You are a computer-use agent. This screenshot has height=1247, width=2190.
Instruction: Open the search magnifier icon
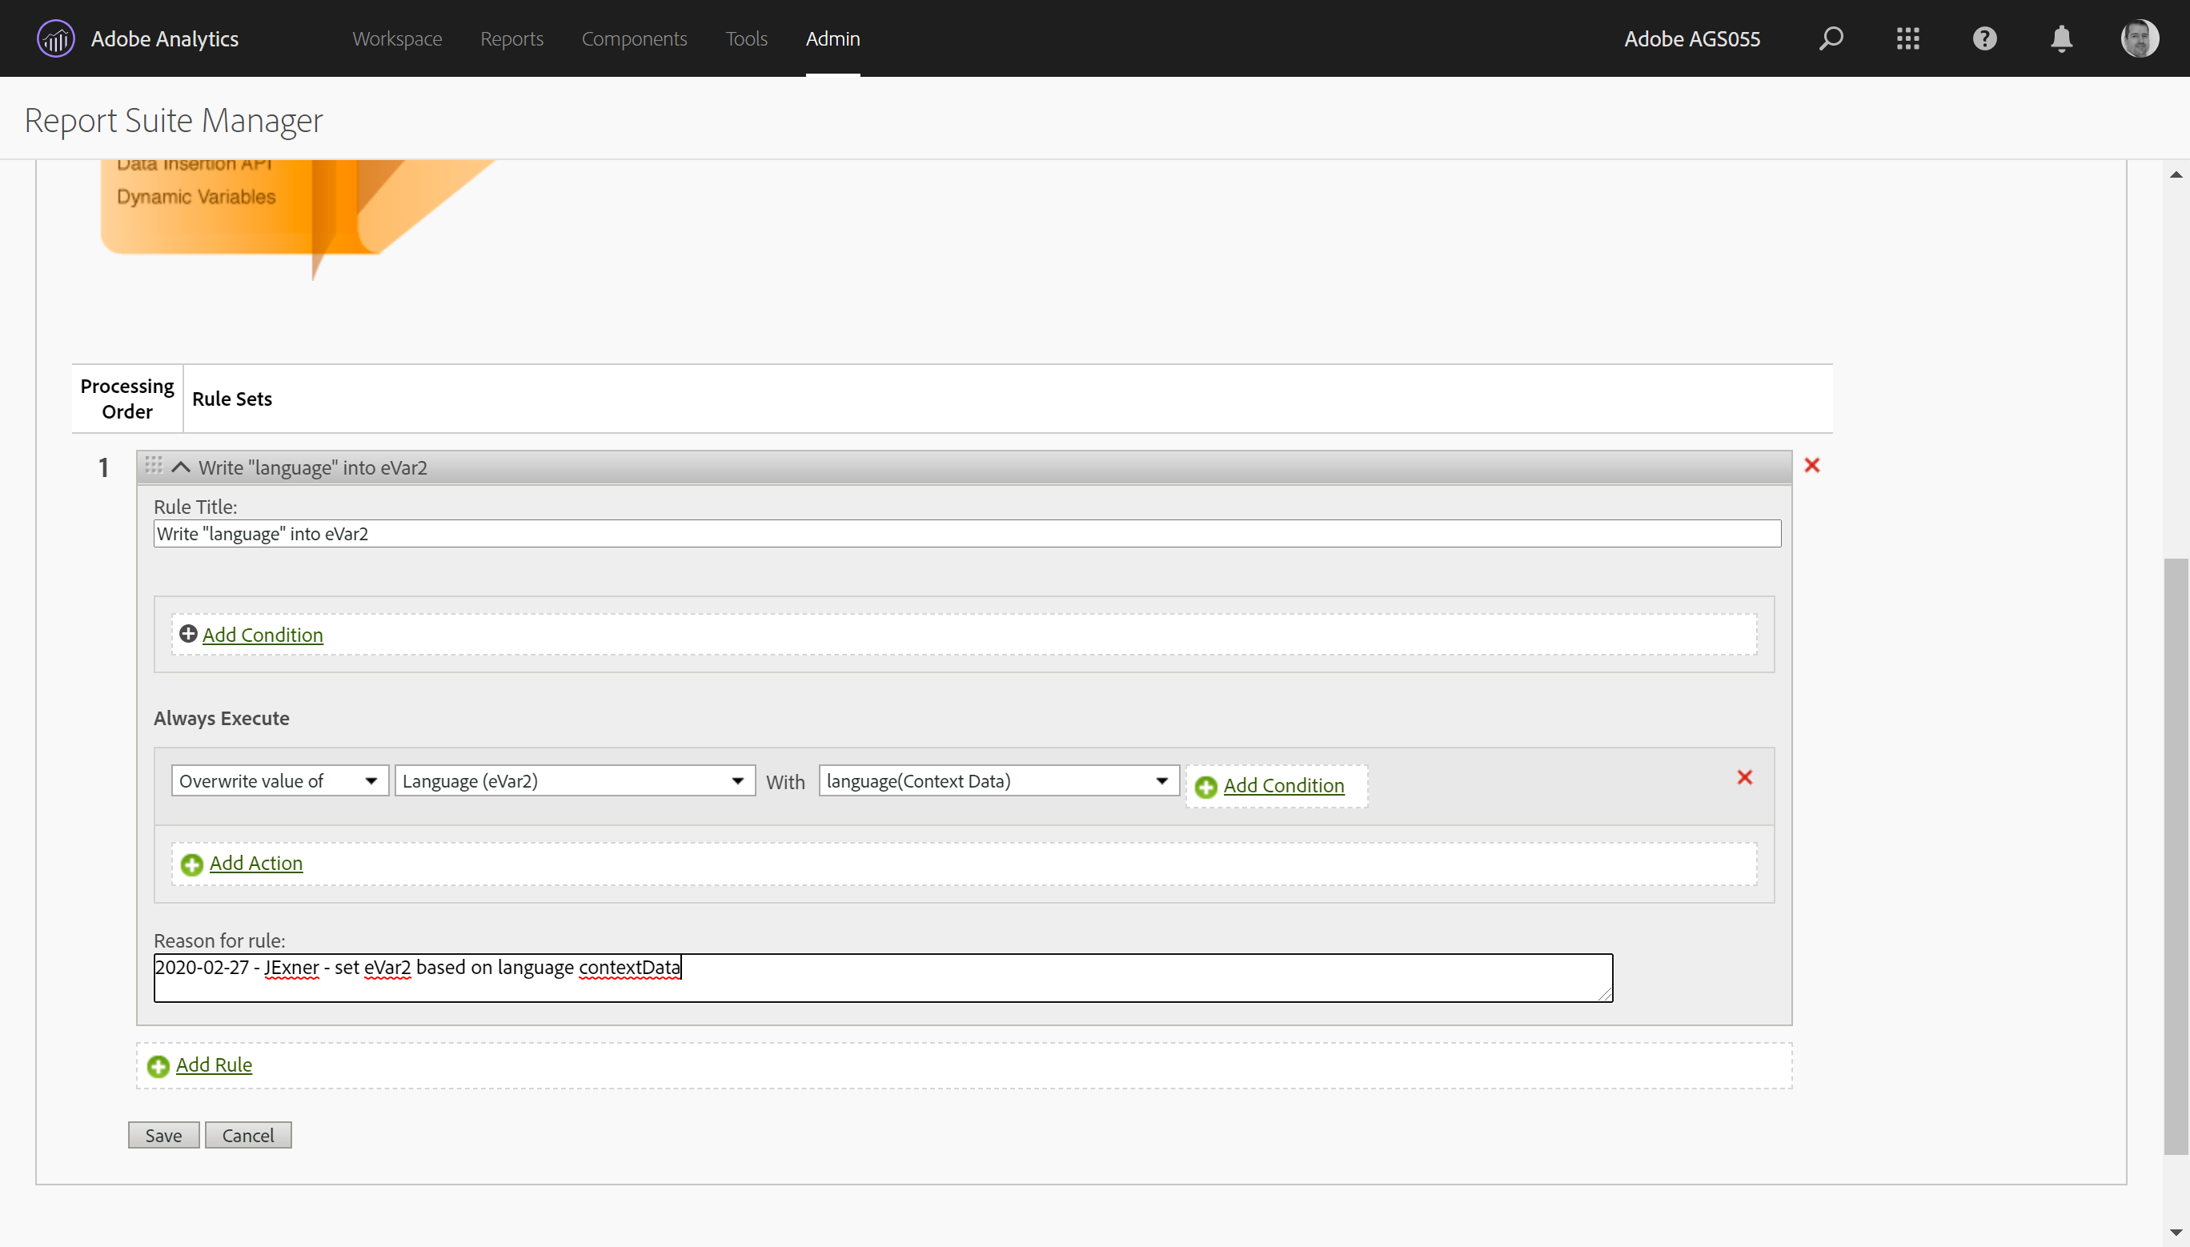pyautogui.click(x=1831, y=38)
